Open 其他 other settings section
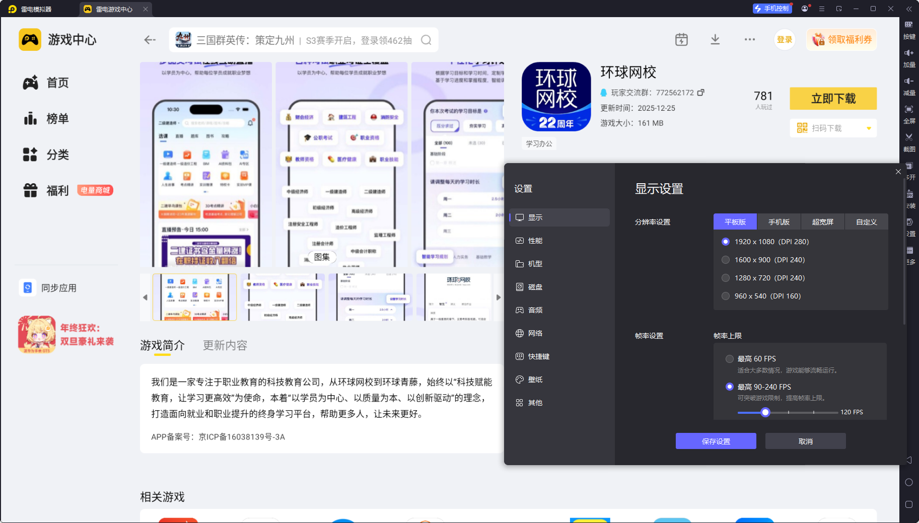The width and height of the screenshot is (919, 523). click(559, 403)
